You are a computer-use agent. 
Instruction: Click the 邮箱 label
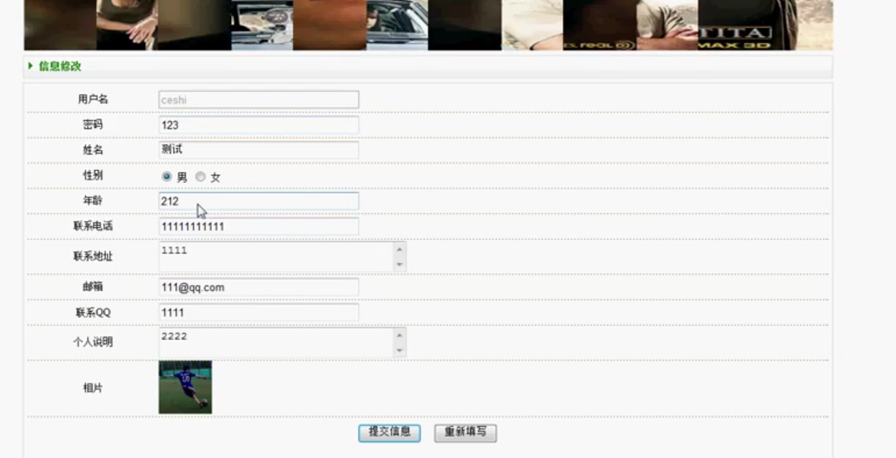tap(93, 287)
